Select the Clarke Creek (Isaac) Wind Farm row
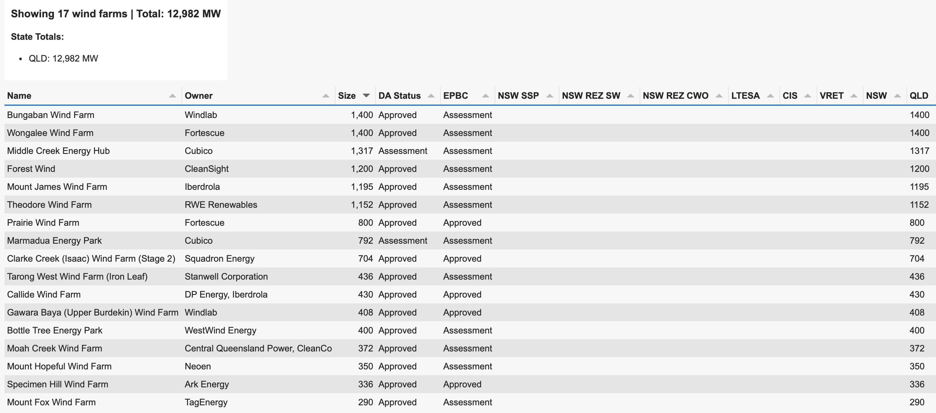The height and width of the screenshot is (413, 936). coord(91,259)
